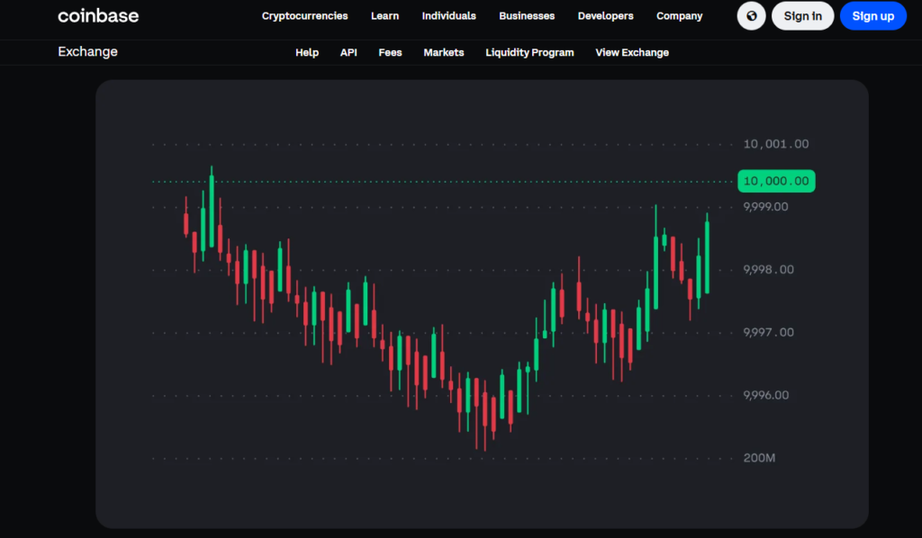This screenshot has height=538, width=922.
Task: Open the Company menu
Action: pyautogui.click(x=679, y=16)
